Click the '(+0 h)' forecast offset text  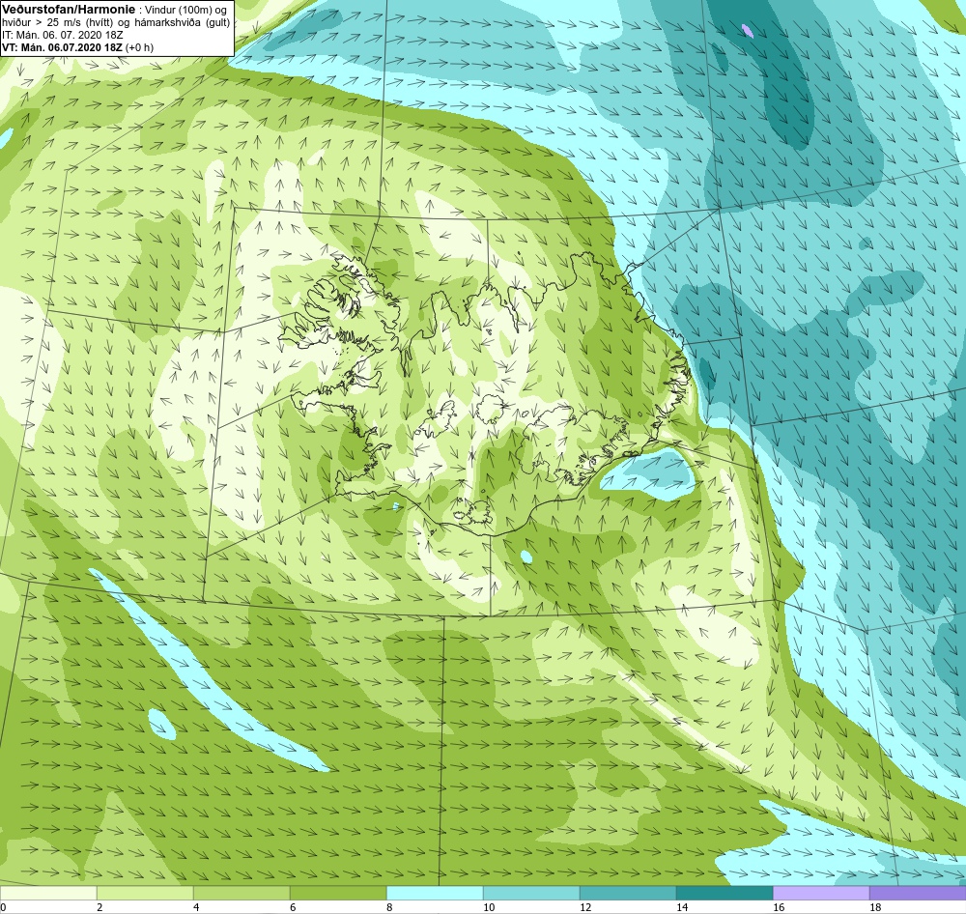click(139, 47)
